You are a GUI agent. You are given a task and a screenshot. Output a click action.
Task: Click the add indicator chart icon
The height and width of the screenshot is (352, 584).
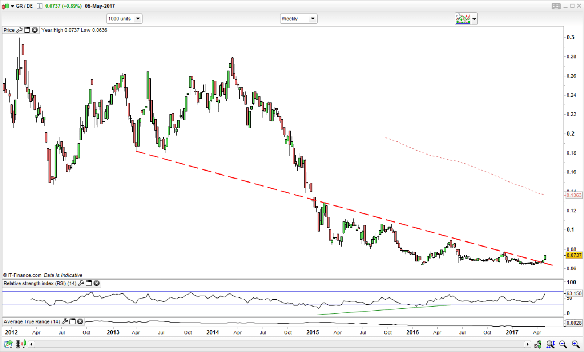coord(463,19)
